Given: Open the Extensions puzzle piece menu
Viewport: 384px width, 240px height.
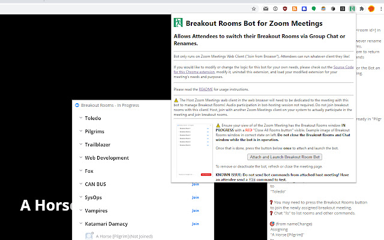Looking at the screenshot, I should pos(362,9).
